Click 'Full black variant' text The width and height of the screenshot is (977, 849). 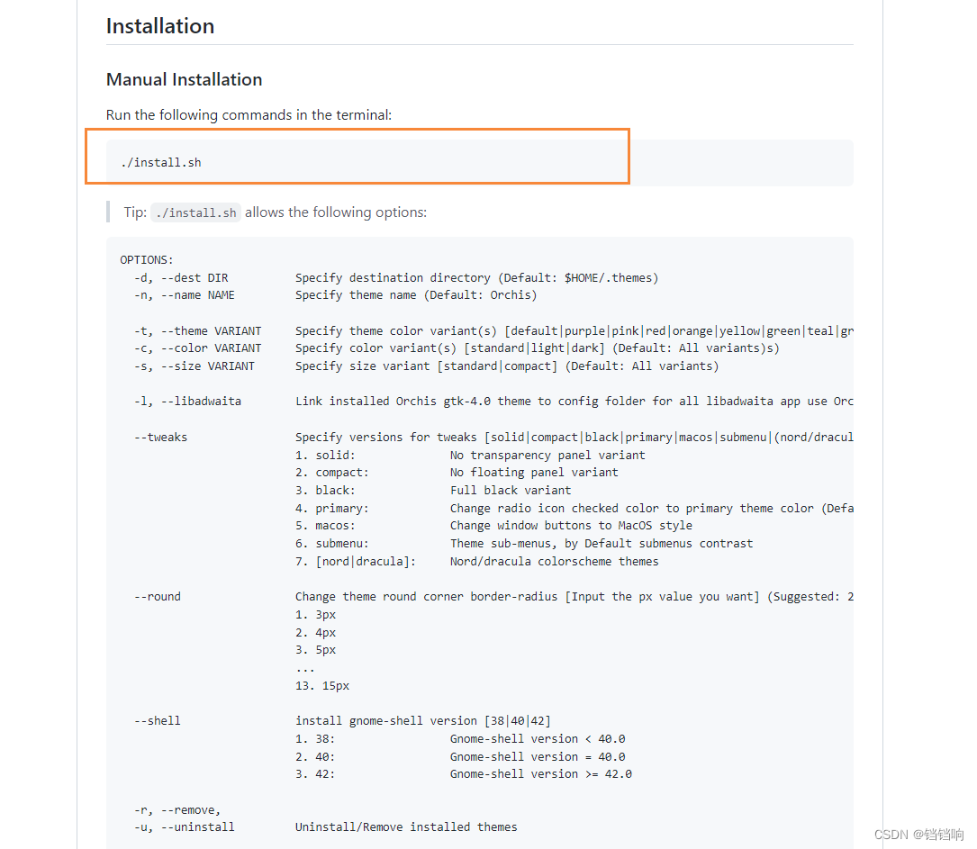511,491
